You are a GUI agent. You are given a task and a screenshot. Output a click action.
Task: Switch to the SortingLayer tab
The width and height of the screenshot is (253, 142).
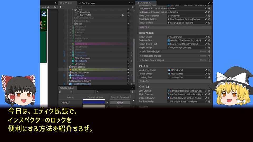87,3
